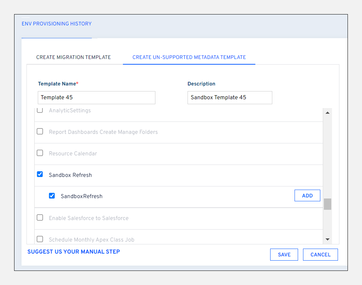Screen dimensions: 362x285
Task: Select the Sandbox Refresh row label
Action: [x=70, y=175]
